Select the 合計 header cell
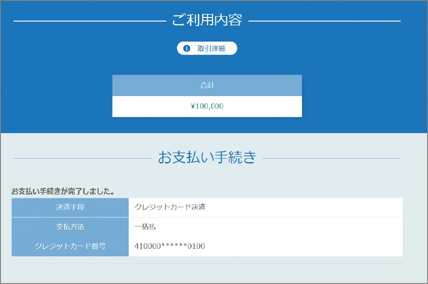The height and width of the screenshot is (284, 428). [x=207, y=86]
